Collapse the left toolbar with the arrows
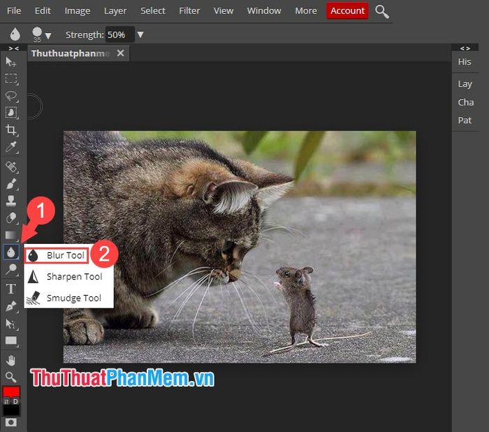489x432 pixels. (13, 48)
